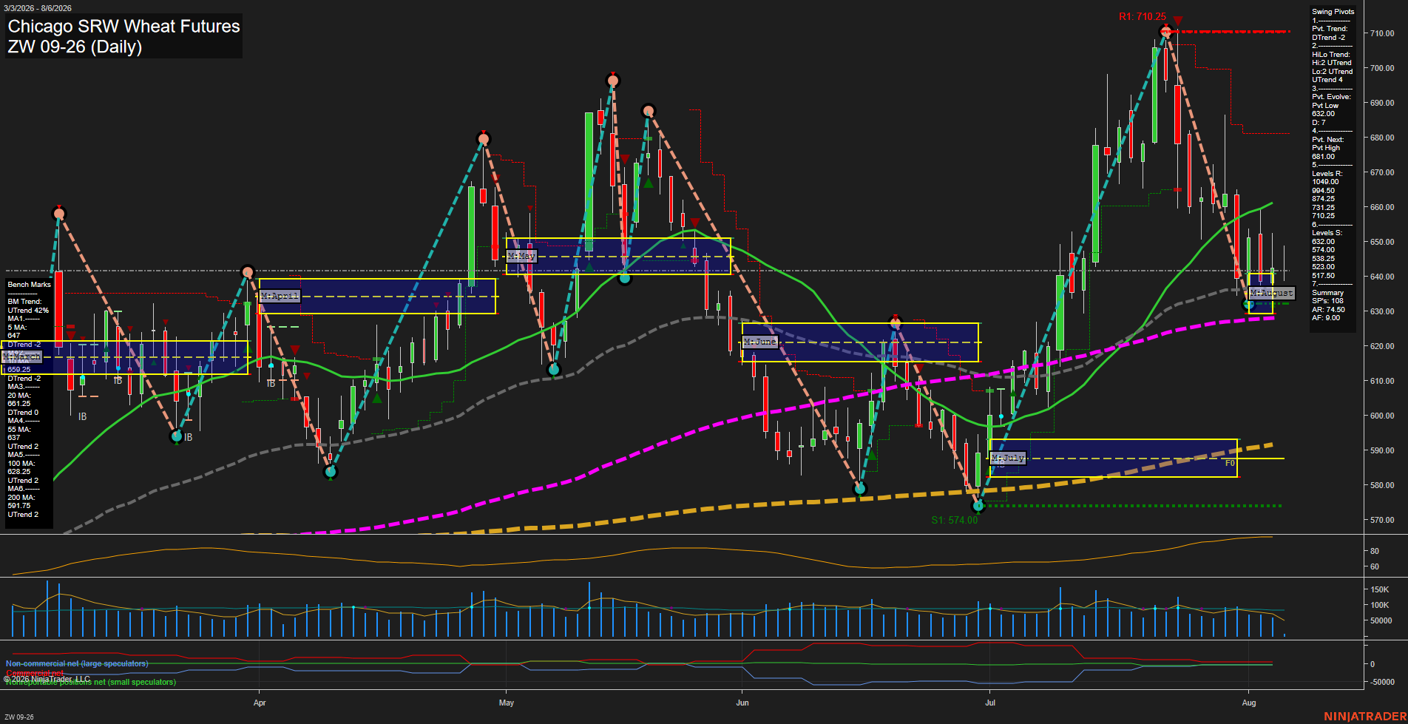Image resolution: width=1408 pixels, height=724 pixels.
Task: Click the red 'R1: 710.25' resistance label
Action: [1142, 16]
